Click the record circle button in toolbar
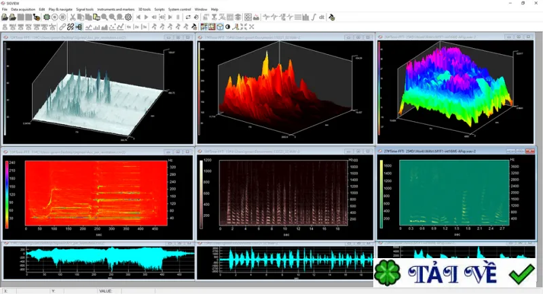 click(x=54, y=17)
